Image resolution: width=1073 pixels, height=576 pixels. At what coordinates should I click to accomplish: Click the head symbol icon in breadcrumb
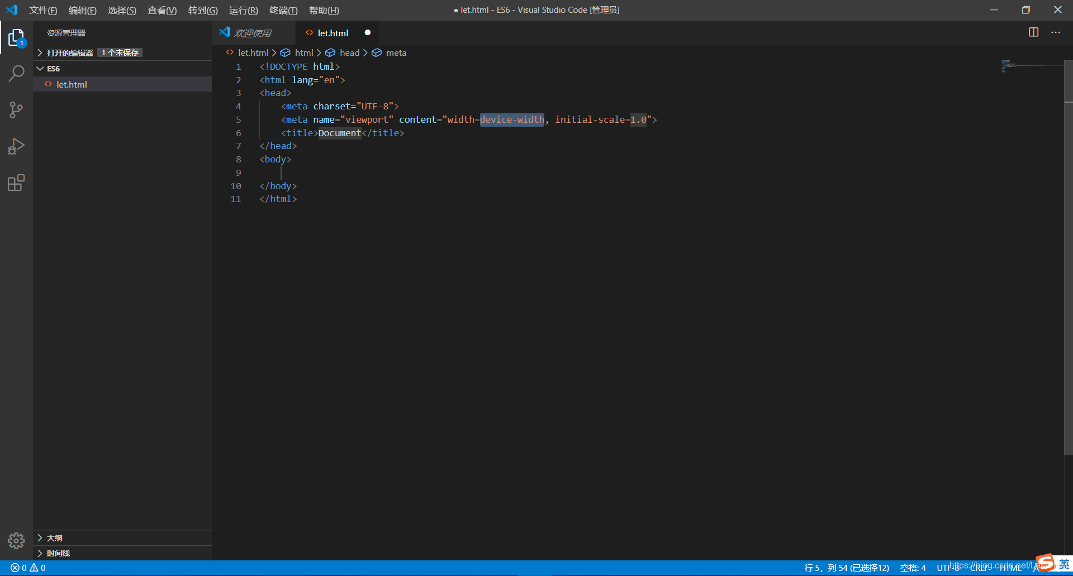330,52
